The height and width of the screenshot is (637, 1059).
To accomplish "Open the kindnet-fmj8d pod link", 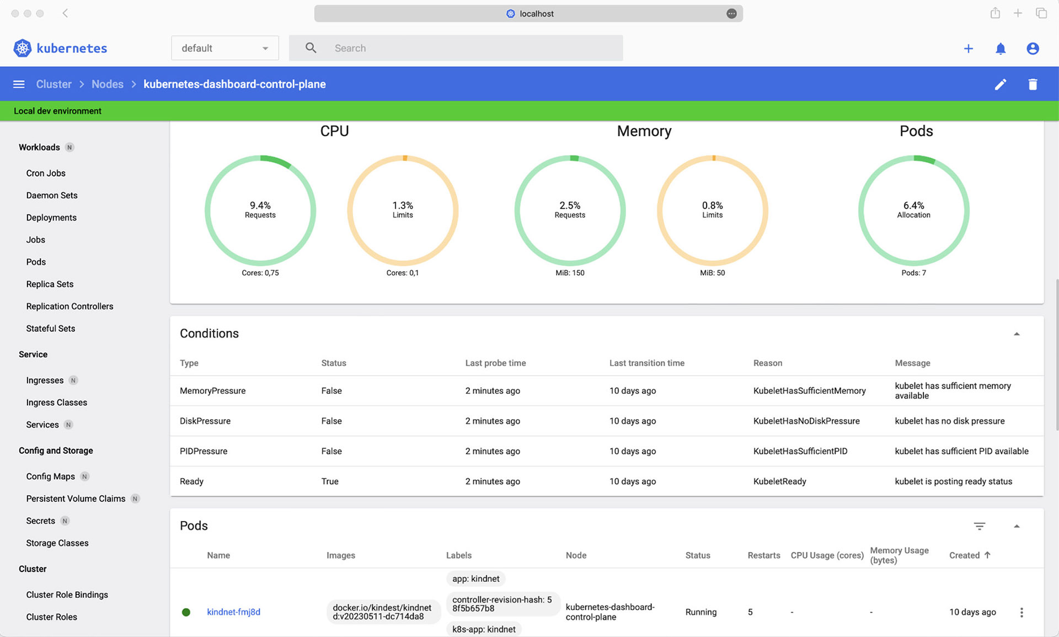I will click(x=233, y=612).
